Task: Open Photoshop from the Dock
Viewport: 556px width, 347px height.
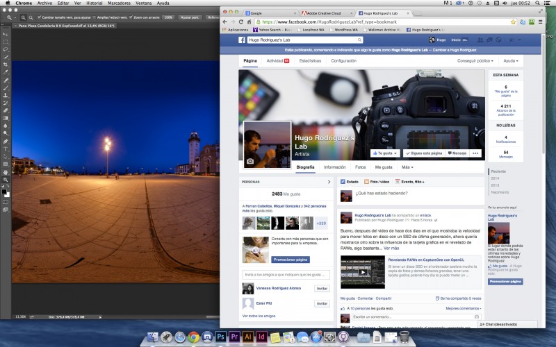Action: click(220, 337)
